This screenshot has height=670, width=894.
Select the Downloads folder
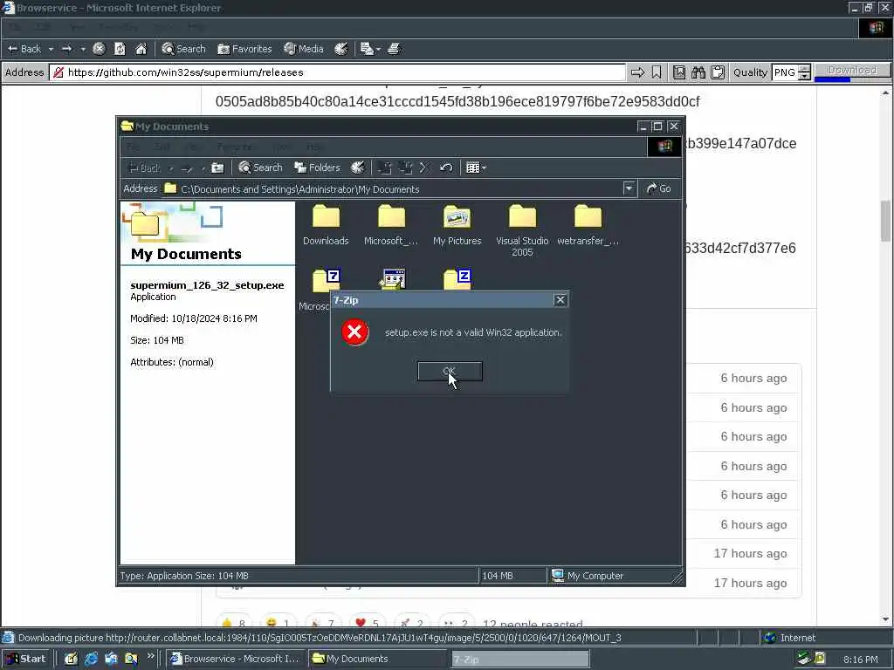(326, 226)
